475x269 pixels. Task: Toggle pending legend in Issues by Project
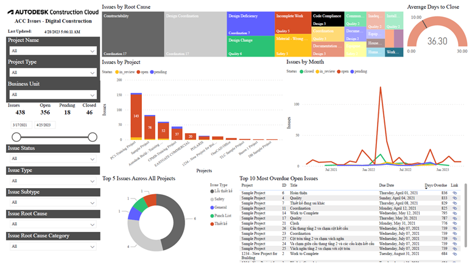(x=158, y=72)
